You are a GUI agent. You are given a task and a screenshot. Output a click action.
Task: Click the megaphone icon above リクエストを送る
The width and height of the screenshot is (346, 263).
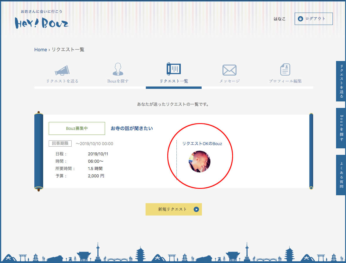[x=62, y=70]
